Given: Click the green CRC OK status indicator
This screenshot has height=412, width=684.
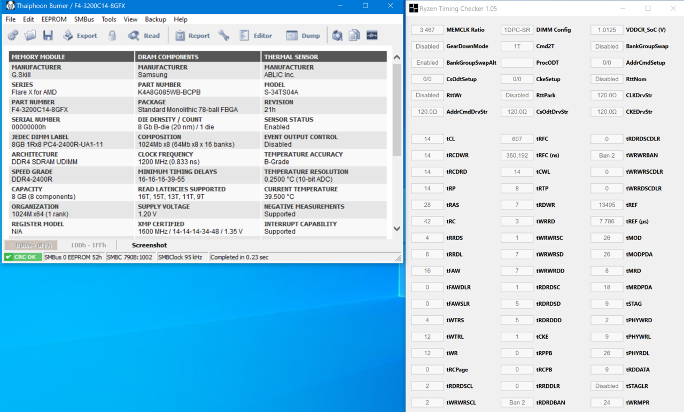Looking at the screenshot, I should point(23,258).
